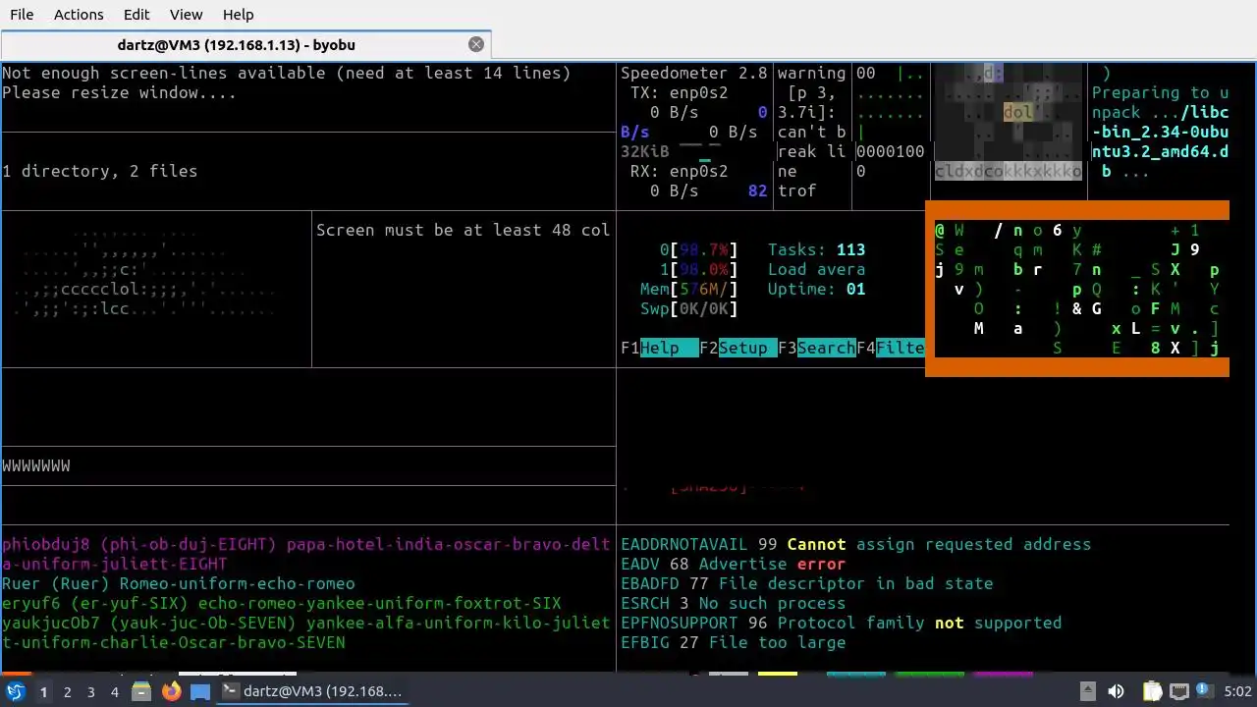Click htop F4 Filter button
The width and height of the screenshot is (1257, 707).
(x=890, y=348)
